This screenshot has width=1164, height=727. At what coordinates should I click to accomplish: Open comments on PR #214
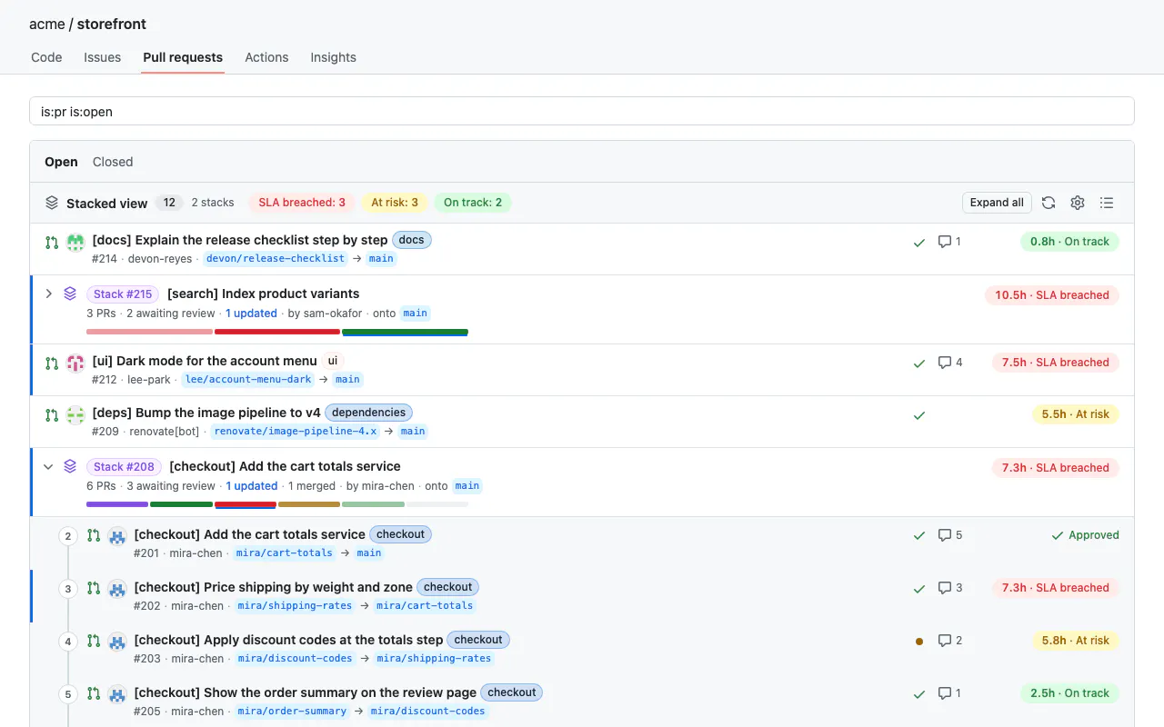coord(949,242)
